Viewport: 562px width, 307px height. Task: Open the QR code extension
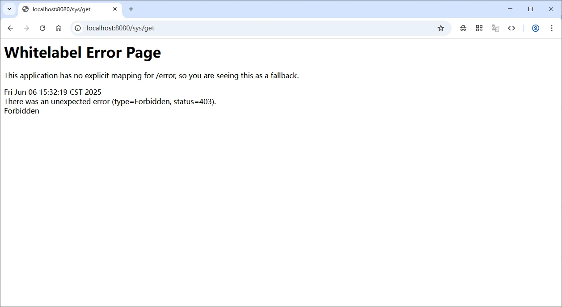(x=479, y=28)
